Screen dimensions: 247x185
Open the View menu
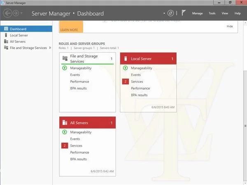tap(225, 14)
